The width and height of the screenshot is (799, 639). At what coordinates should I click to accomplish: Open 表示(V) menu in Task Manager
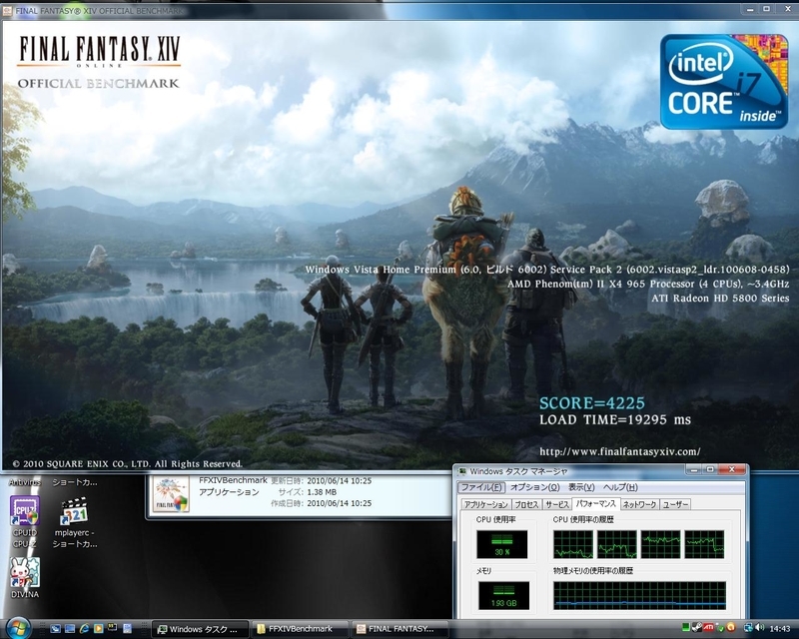[x=581, y=487]
